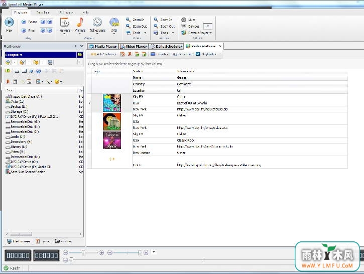
Task: Click the green folder-up icon in File Browser
Action: click(8, 71)
